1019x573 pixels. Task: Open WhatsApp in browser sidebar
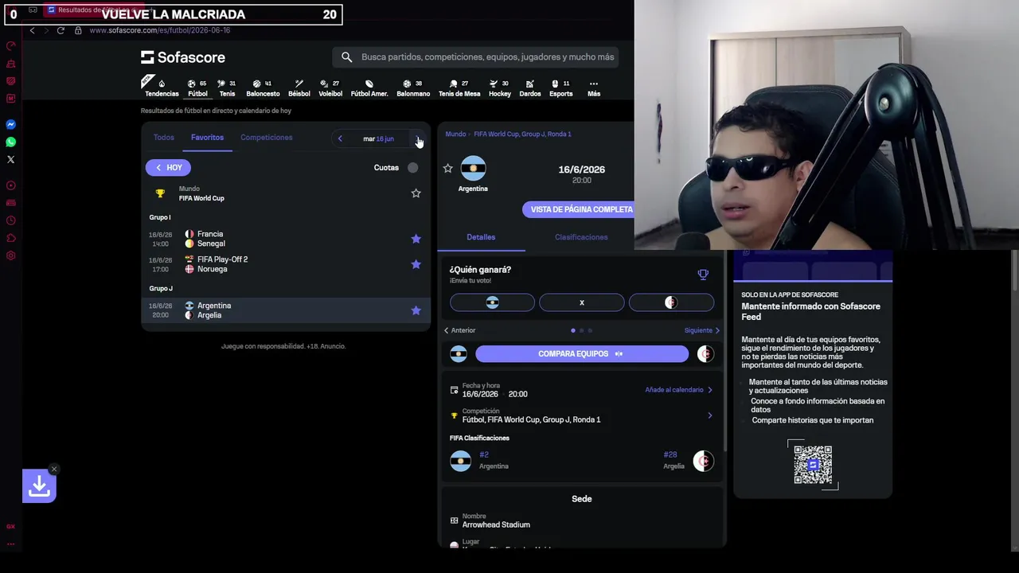click(x=11, y=142)
